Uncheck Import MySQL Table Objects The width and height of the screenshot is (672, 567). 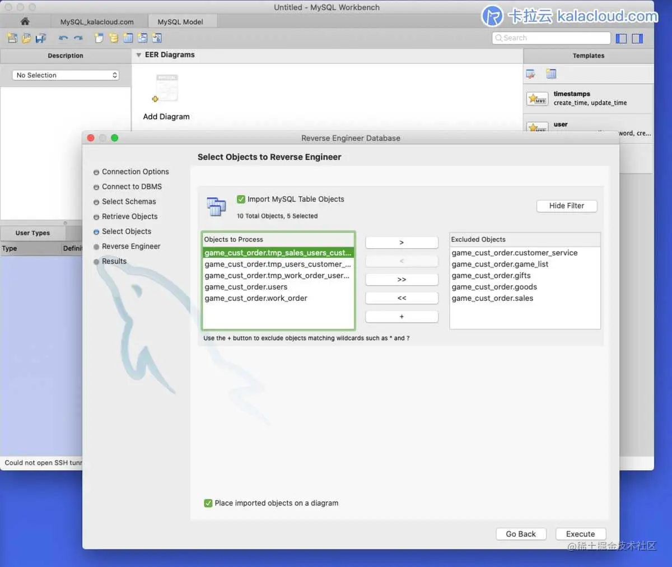point(241,199)
